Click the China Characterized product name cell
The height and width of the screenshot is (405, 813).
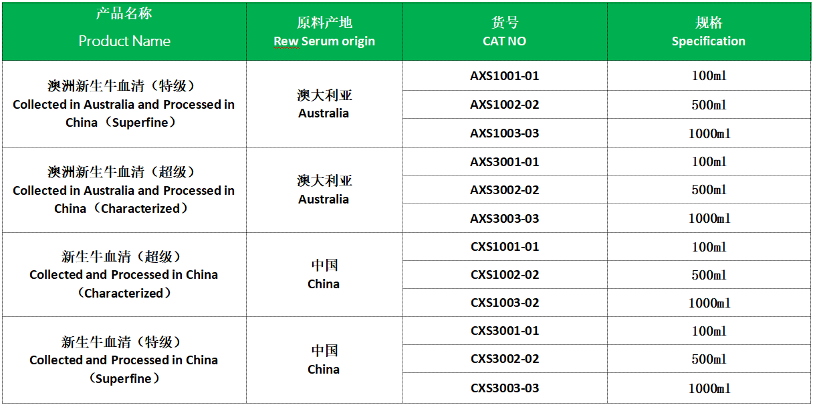point(124,275)
